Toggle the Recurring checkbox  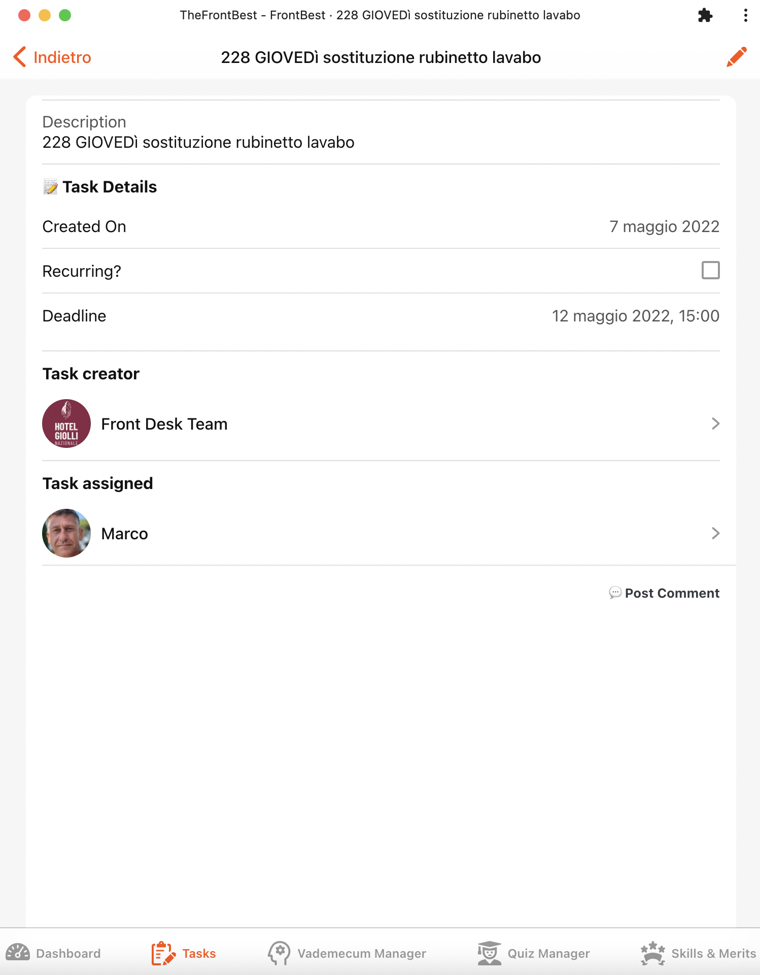tap(710, 271)
